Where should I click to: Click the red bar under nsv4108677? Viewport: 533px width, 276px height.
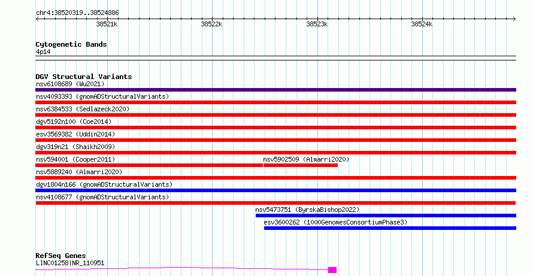click(x=275, y=203)
